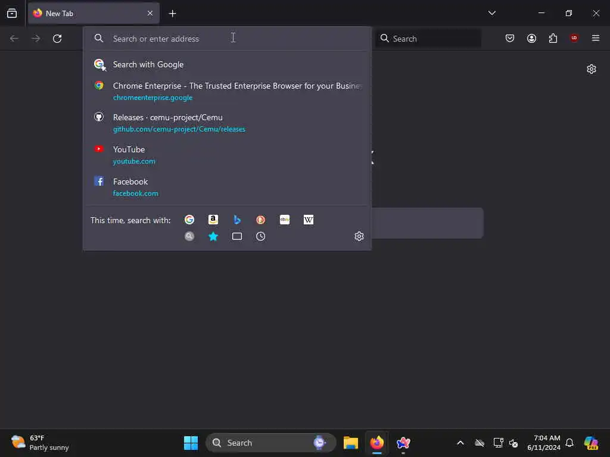Search with Amazon engine icon

(213, 220)
